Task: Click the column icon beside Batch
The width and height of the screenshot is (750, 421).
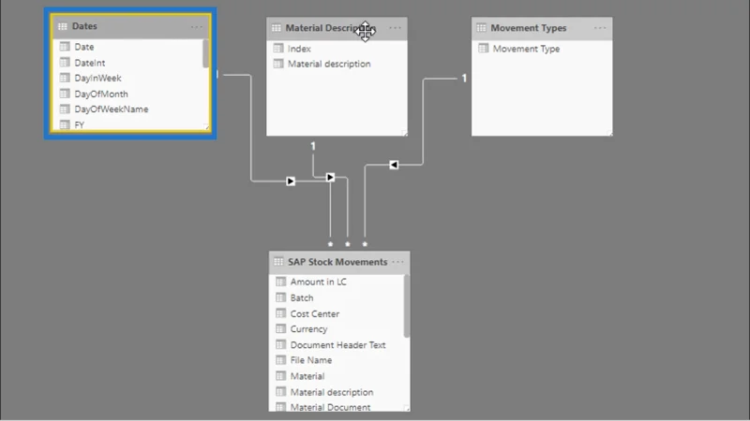Action: pos(280,298)
